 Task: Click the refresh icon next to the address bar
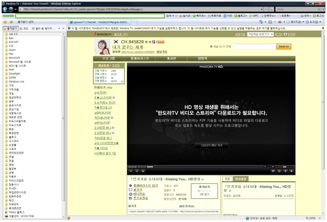266,9
